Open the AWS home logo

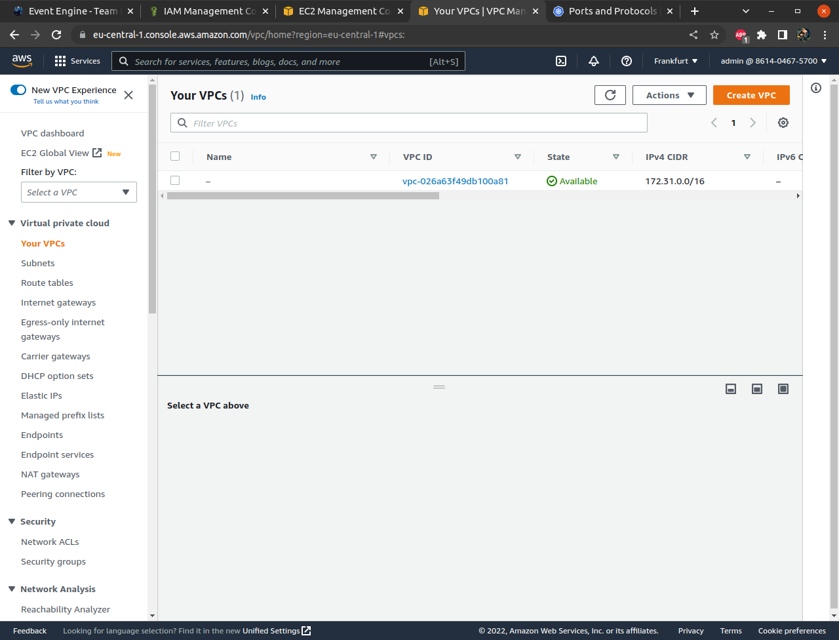point(22,60)
